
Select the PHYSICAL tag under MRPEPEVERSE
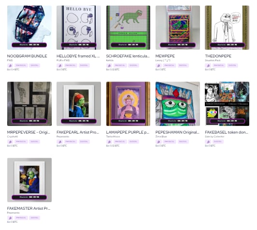(21, 141)
